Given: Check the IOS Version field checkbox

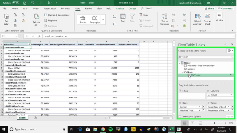Looking at the screenshot, I should (x=189, y=75).
